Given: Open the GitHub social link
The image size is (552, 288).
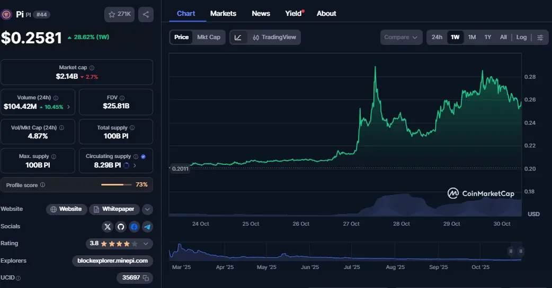Looking at the screenshot, I should 121,227.
